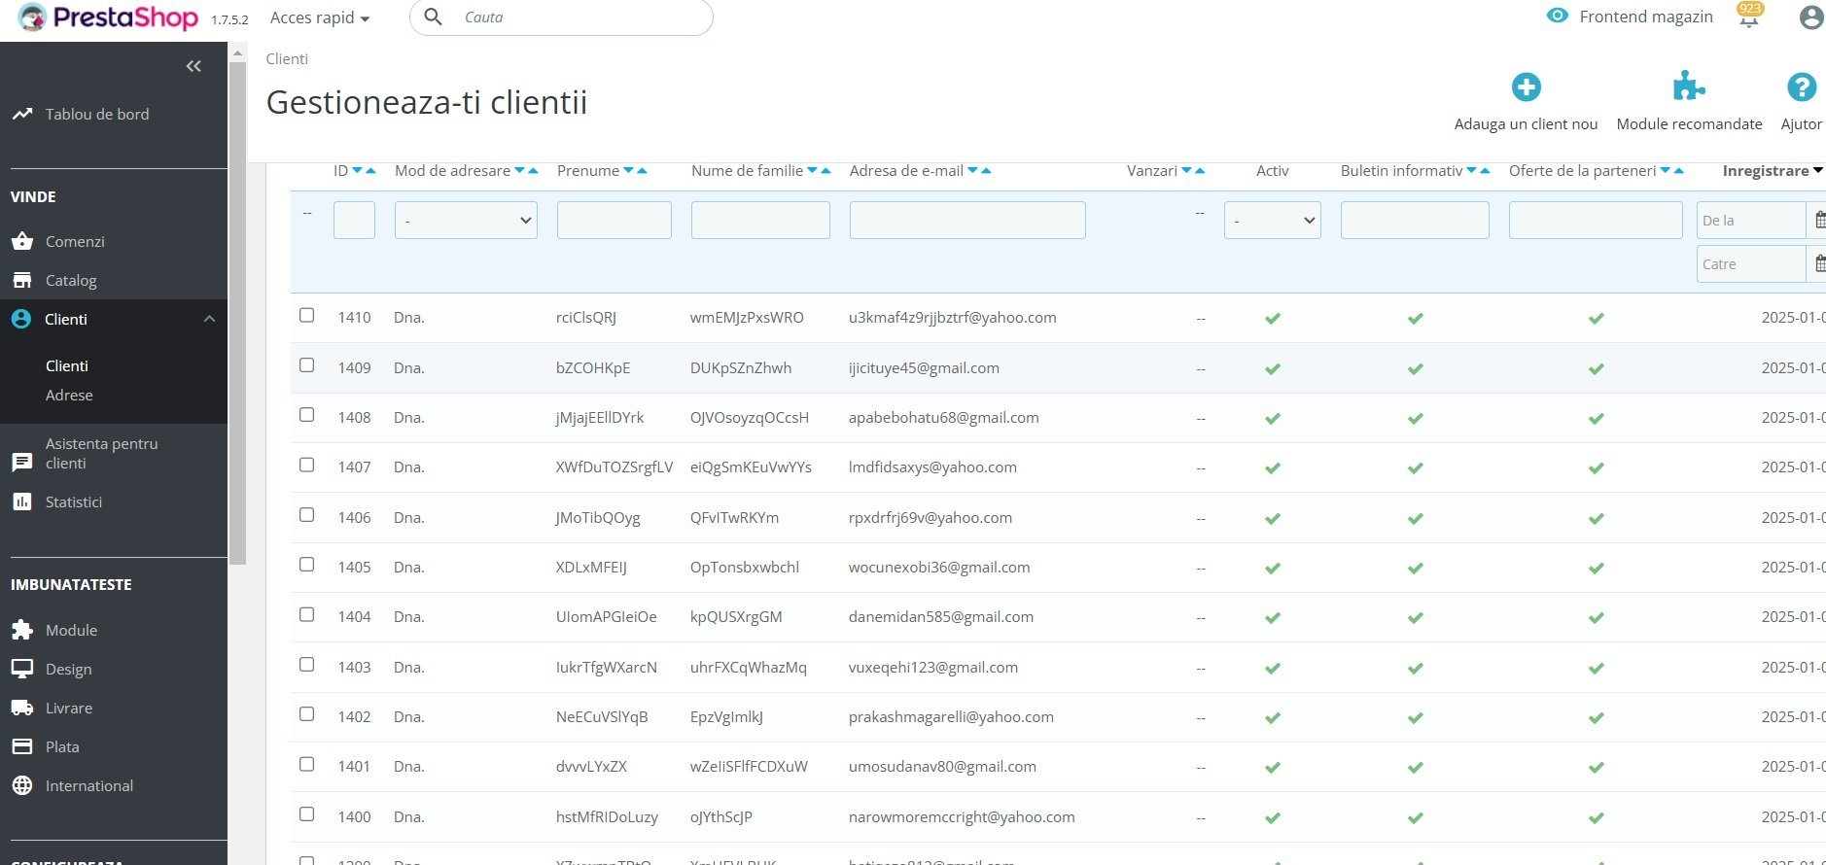Open Comenzi in the sidebar menu
The height and width of the screenshot is (865, 1826).
click(75, 242)
